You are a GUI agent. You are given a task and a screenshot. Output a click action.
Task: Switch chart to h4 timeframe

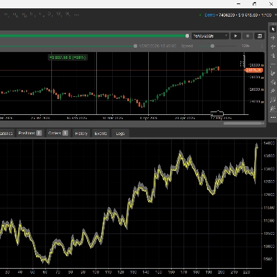[x=42, y=15]
